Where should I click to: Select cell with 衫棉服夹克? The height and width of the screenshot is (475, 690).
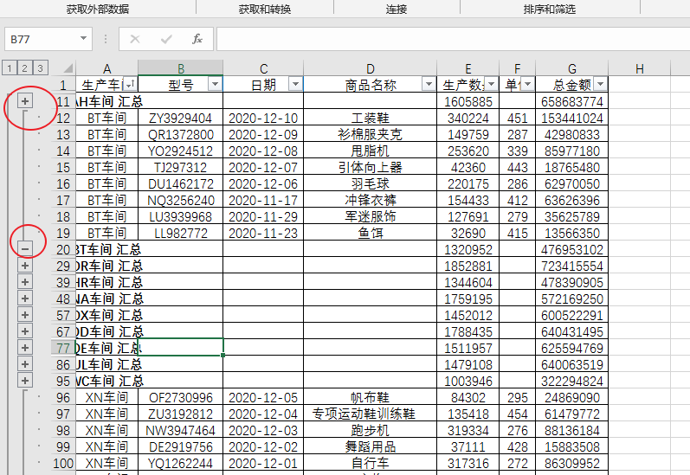pyautogui.click(x=370, y=134)
